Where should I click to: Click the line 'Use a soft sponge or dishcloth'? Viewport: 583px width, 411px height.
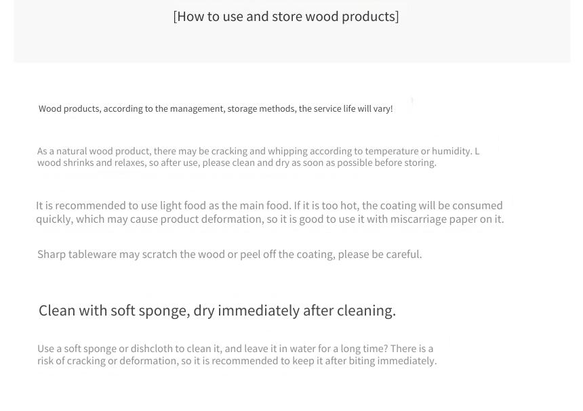pyautogui.click(x=235, y=349)
